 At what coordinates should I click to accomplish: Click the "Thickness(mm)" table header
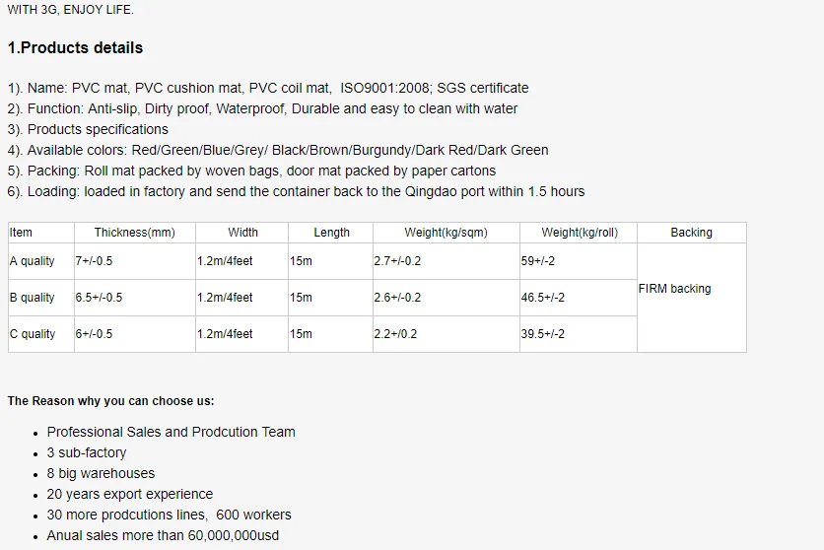[134, 233]
